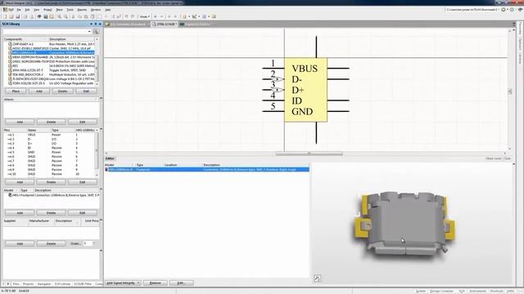Open the Tools menu
524x294 pixels.
tap(70, 10)
